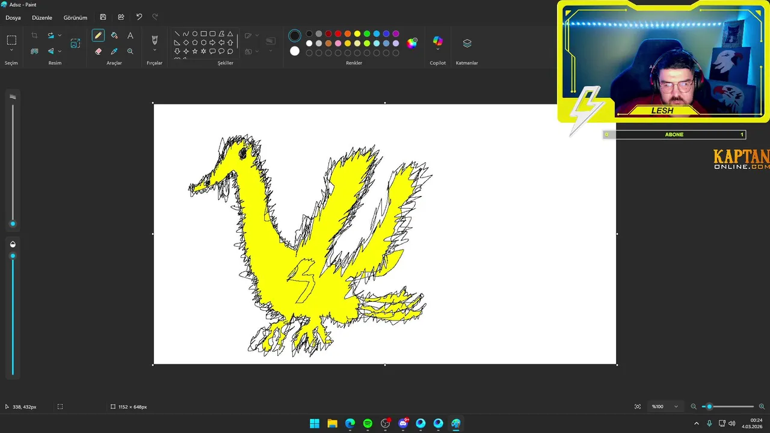Expand the Selection tool dropdown arrow

11,51
